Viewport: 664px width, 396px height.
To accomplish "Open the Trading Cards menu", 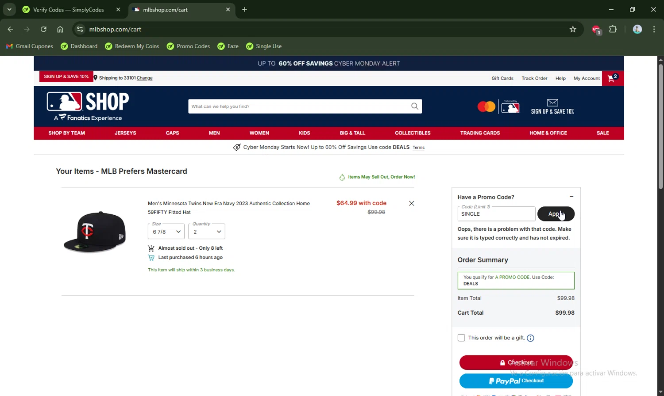I will (480, 133).
